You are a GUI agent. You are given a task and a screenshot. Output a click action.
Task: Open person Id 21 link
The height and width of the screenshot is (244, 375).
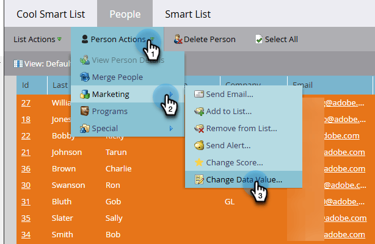[26, 152]
